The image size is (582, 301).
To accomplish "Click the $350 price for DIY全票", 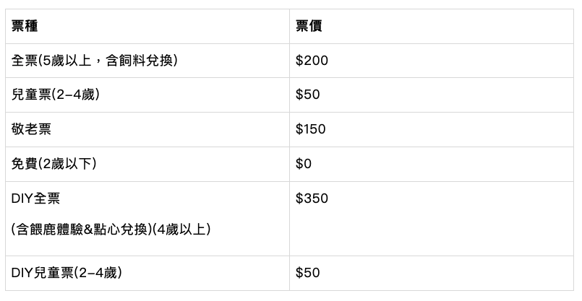I will pyautogui.click(x=312, y=199).
